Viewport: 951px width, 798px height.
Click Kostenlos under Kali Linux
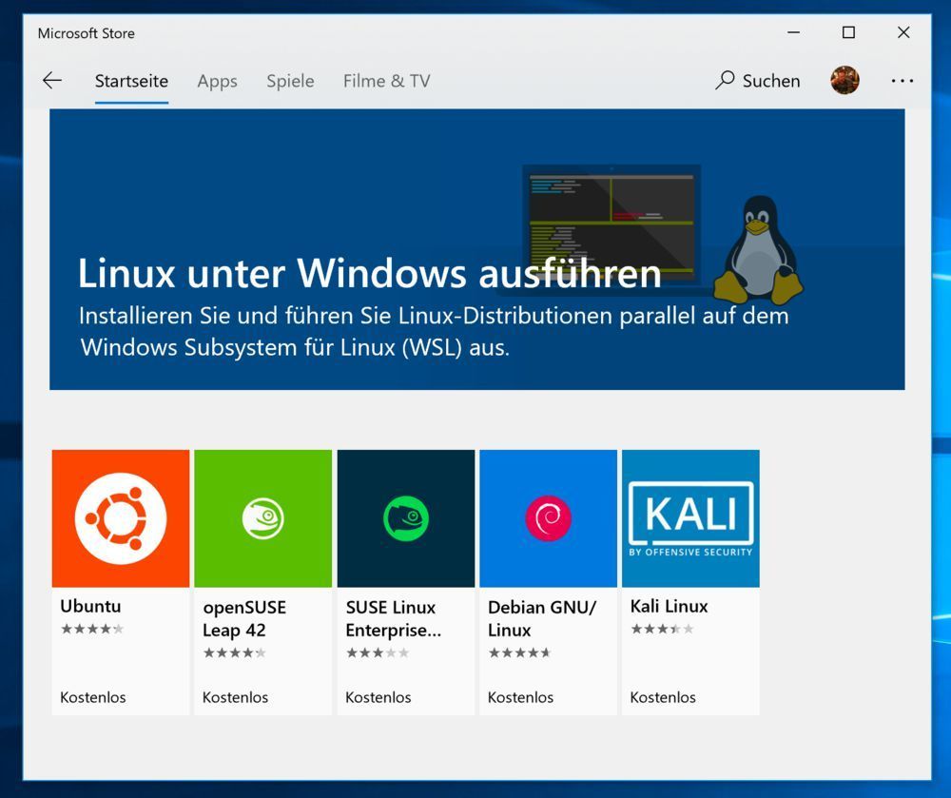click(x=663, y=697)
